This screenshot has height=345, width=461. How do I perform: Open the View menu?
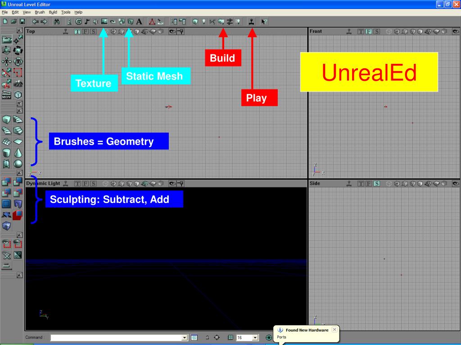point(27,12)
